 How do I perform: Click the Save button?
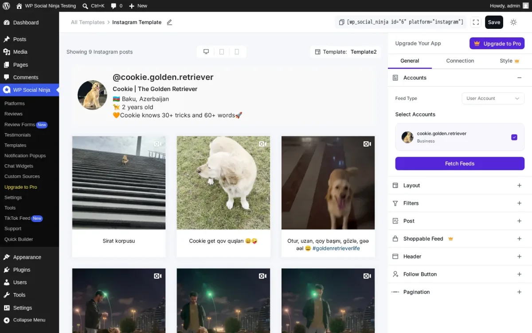(x=494, y=22)
